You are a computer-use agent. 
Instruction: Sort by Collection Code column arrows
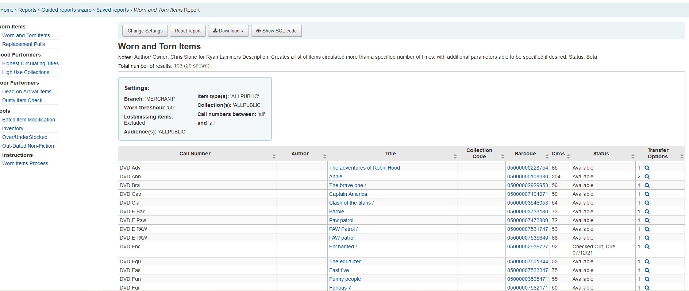(x=503, y=156)
